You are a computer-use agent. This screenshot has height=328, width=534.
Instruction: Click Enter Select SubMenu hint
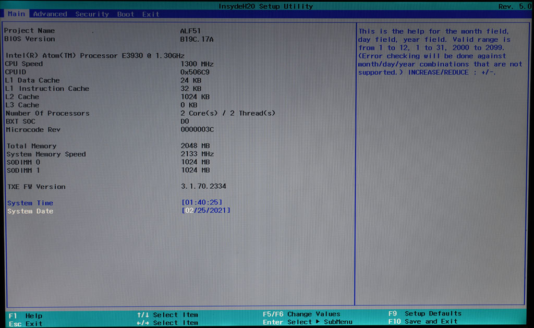click(x=308, y=322)
